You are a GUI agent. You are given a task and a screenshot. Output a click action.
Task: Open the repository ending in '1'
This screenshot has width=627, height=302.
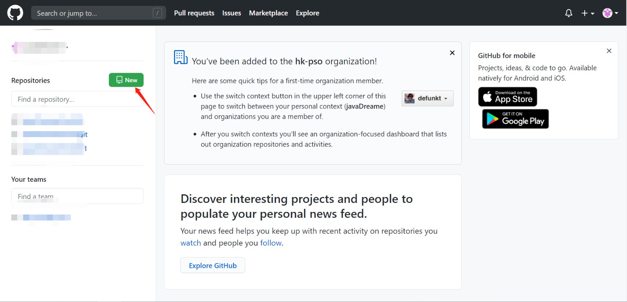click(x=49, y=148)
